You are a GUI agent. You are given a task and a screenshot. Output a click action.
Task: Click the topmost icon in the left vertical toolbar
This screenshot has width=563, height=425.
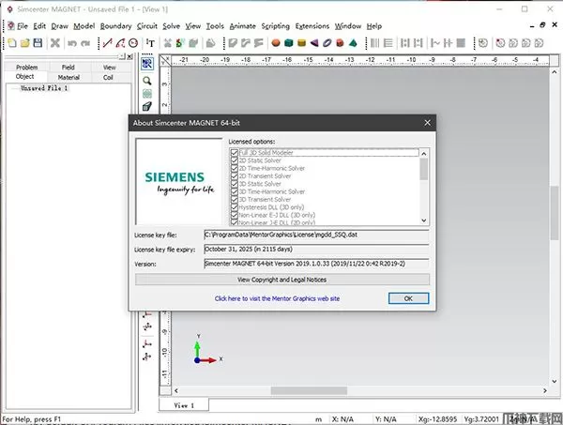[147, 64]
